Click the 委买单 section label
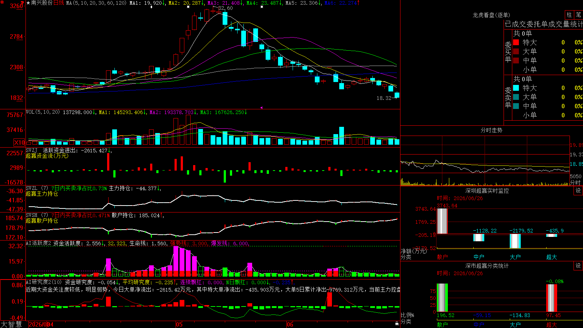 508,52
